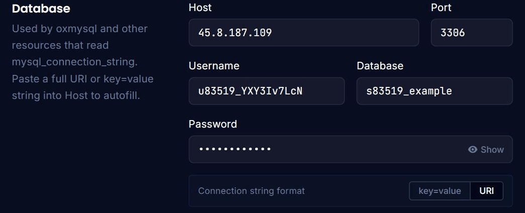The image size is (525, 213).
Task: Click the Database label above s83519_example
Action: pos(380,65)
